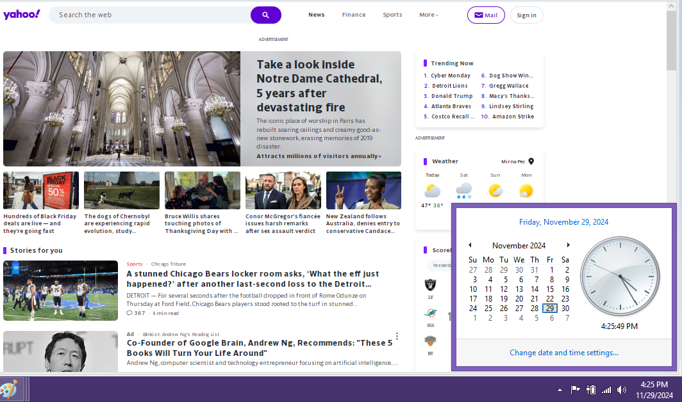The height and width of the screenshot is (402, 682).
Task: Open Costco Recall trending topic
Action: coord(453,117)
